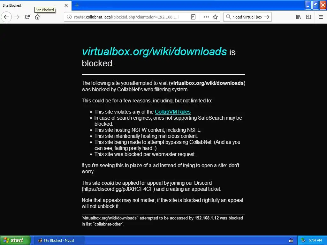Click the 'NSFW content' bullet line

click(148, 130)
